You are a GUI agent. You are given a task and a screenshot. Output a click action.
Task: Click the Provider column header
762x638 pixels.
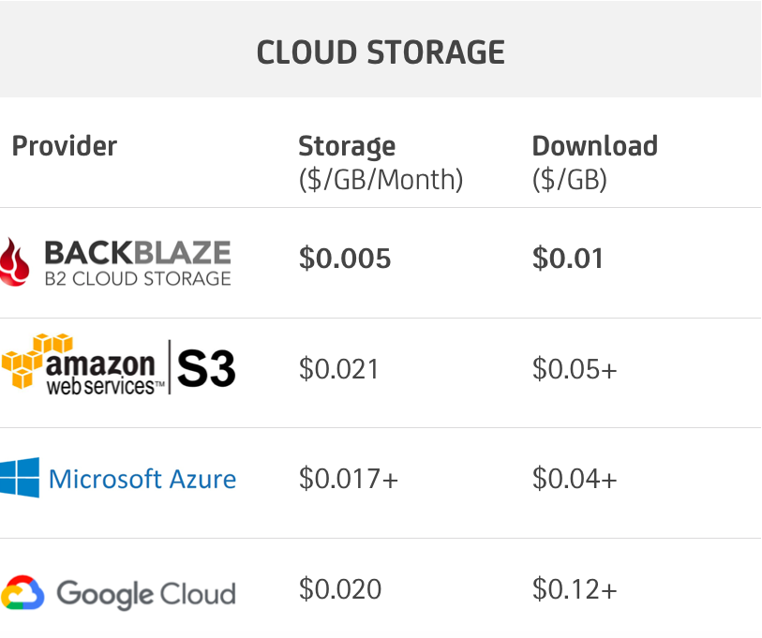[x=64, y=146]
